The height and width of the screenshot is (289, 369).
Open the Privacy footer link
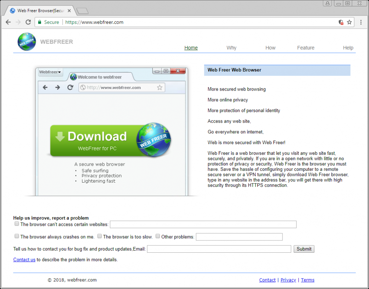(288, 280)
